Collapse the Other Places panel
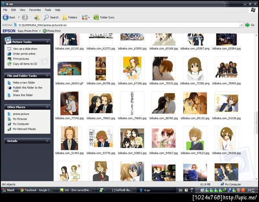This screenshot has width=259, height=202. coord(47,107)
